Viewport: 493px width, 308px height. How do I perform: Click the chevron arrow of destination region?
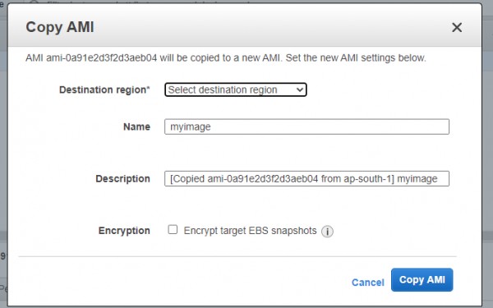(300, 90)
